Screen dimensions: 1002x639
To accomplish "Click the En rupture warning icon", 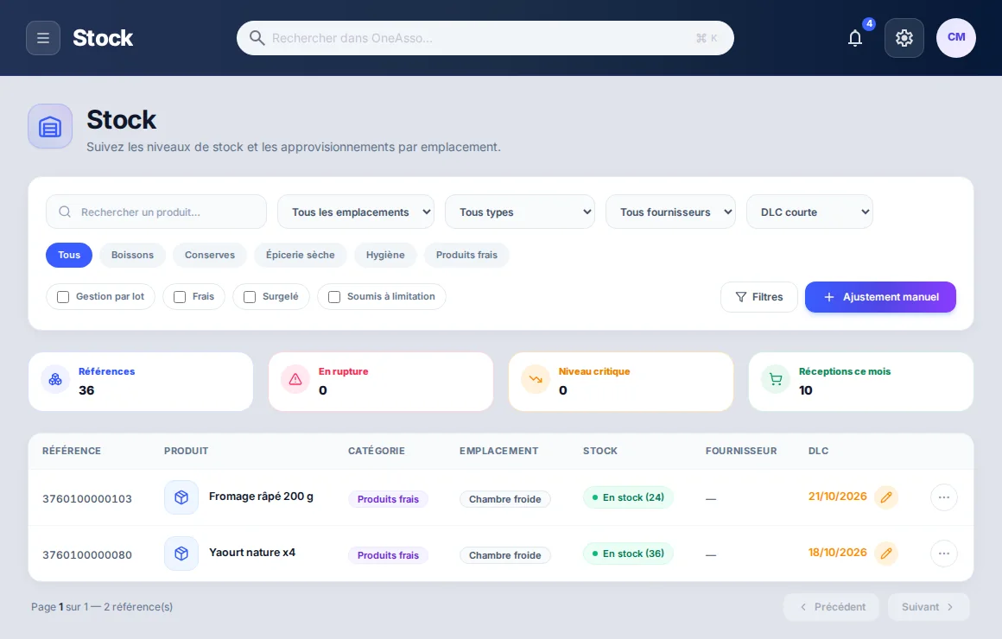I will 295,380.
